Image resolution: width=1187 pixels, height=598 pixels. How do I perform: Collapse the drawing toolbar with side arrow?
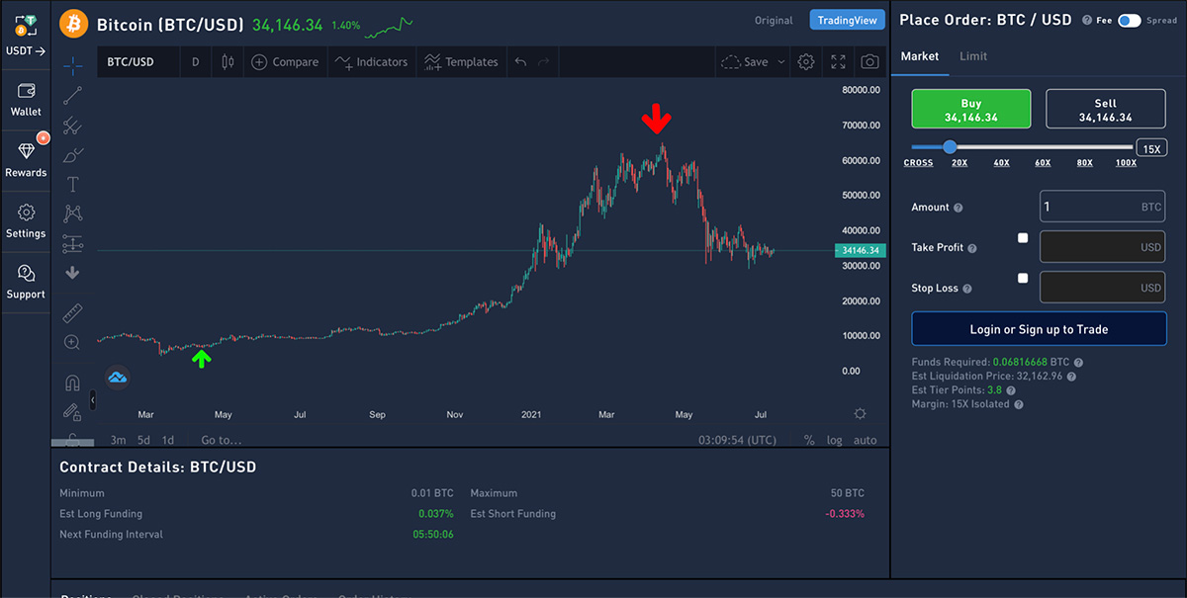92,399
